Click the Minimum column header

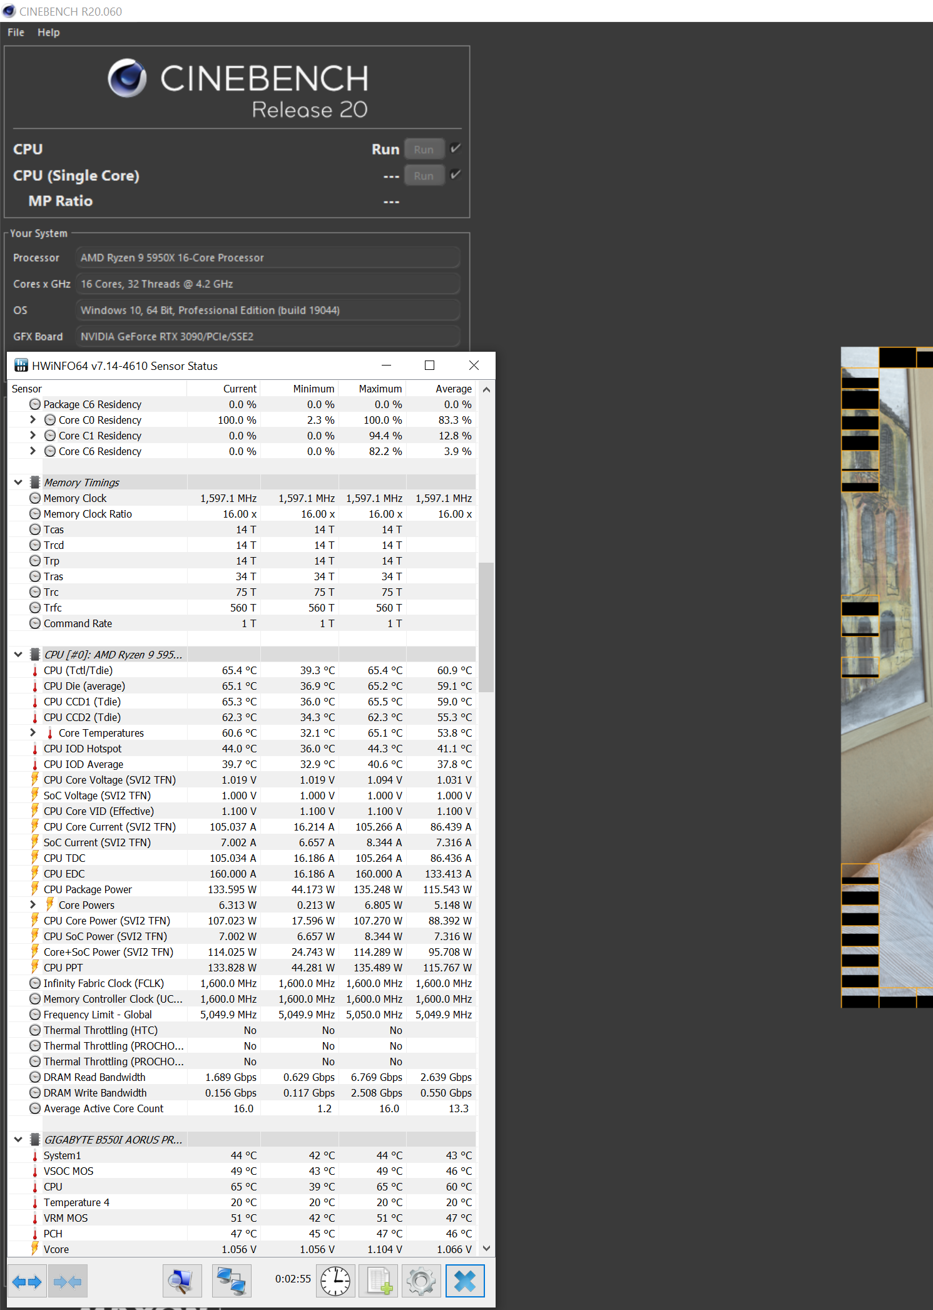click(300, 389)
